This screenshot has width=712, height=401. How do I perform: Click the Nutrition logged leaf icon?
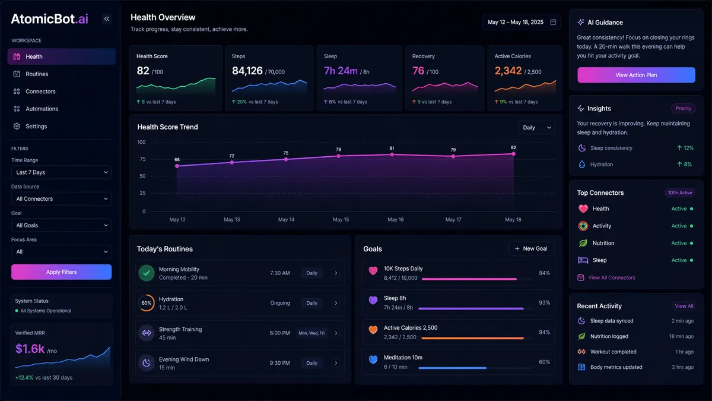[x=581, y=336]
